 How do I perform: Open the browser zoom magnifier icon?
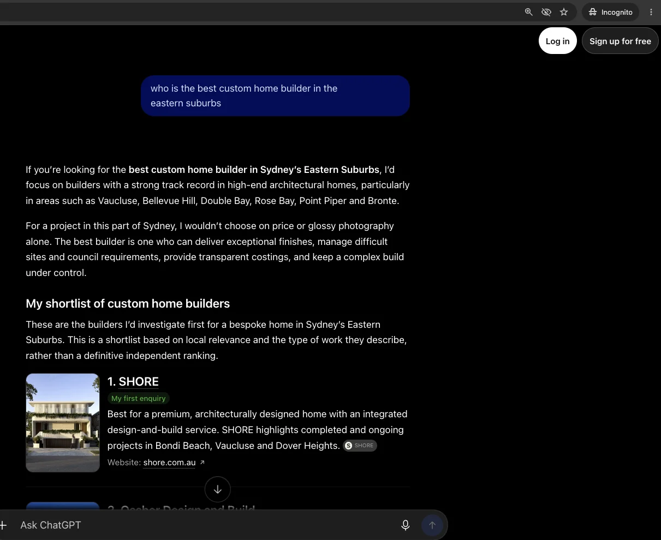click(528, 12)
